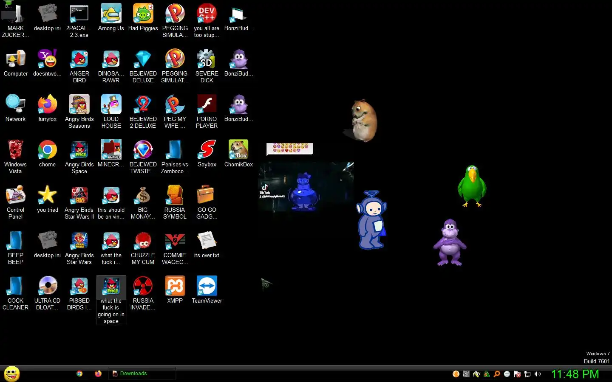Launch the furryfox Firefox shortcut
The image size is (612, 382).
coord(47,109)
